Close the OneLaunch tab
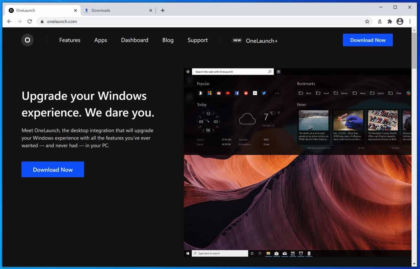Image resolution: width=420 pixels, height=269 pixels. click(x=76, y=10)
